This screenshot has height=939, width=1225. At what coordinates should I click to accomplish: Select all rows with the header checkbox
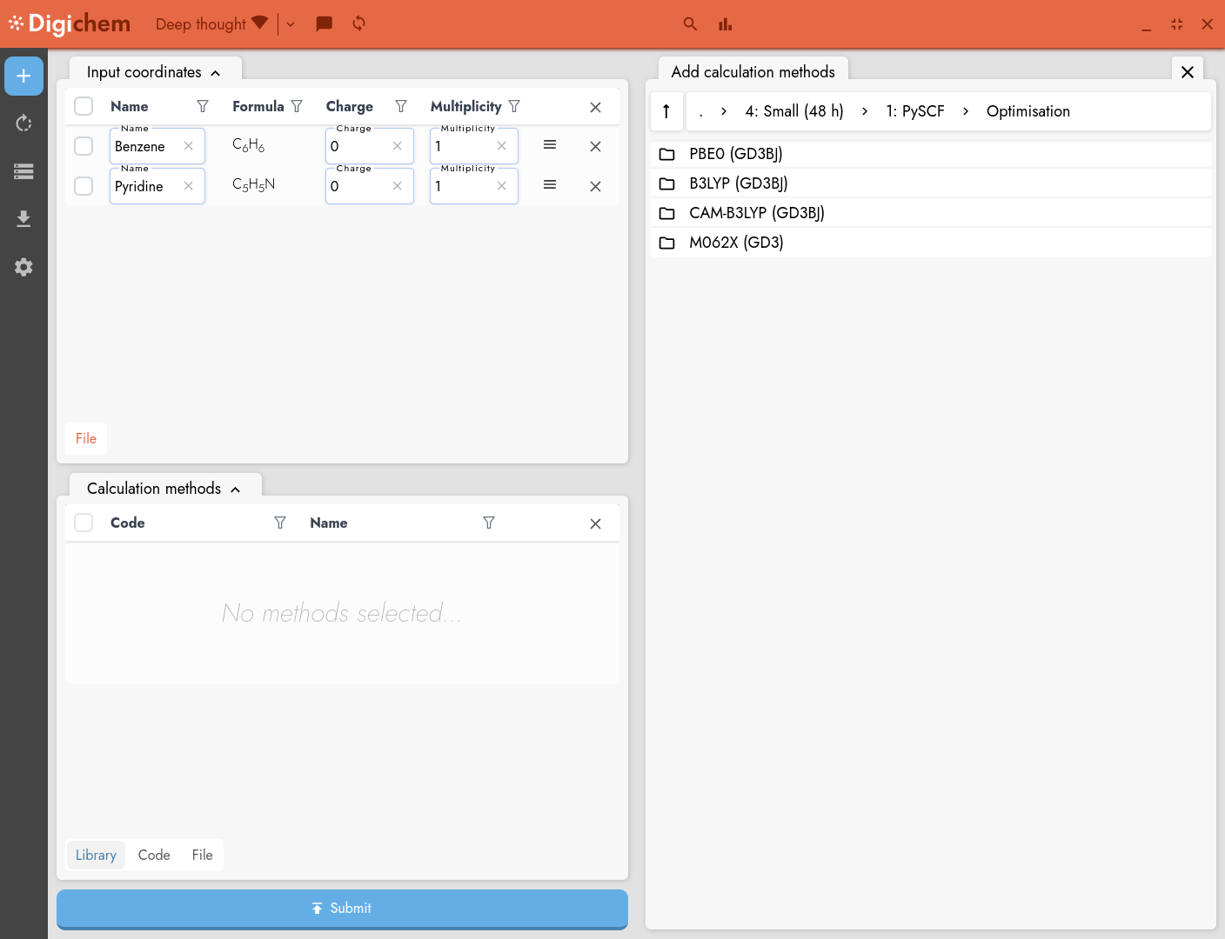tap(84, 105)
